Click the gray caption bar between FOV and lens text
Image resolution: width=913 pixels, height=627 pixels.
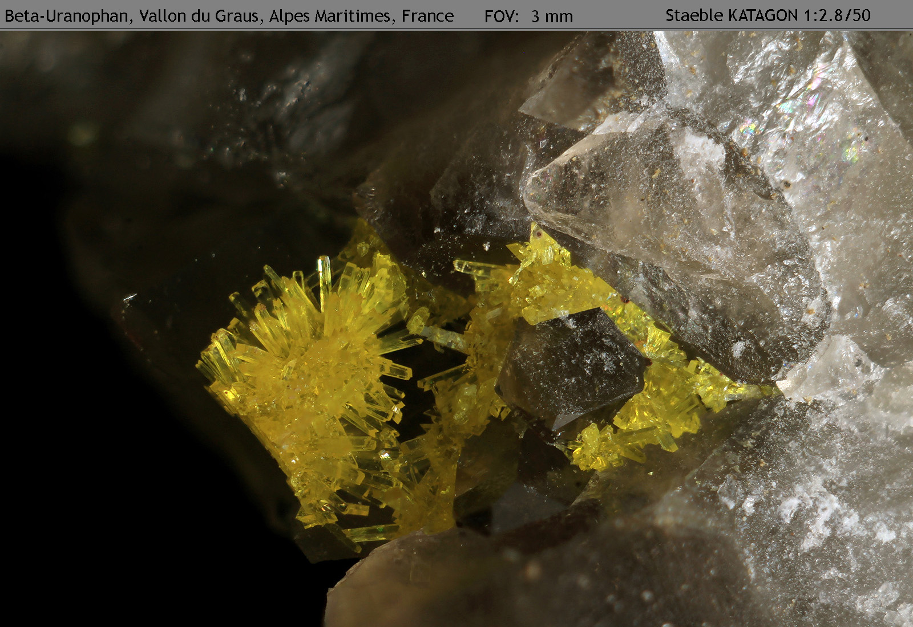pyautogui.click(x=619, y=16)
